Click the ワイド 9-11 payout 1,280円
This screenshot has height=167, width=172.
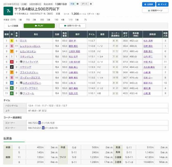tap(94, 162)
